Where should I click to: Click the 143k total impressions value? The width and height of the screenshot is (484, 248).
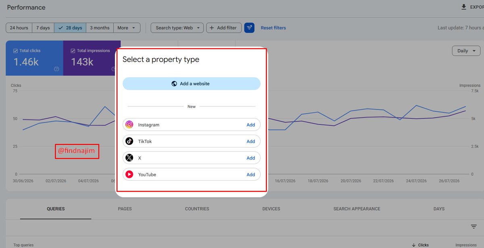click(82, 62)
